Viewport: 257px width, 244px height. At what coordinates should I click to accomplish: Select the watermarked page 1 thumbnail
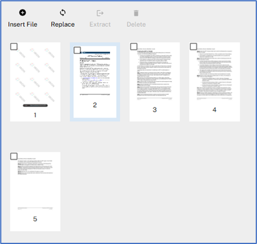(35, 82)
